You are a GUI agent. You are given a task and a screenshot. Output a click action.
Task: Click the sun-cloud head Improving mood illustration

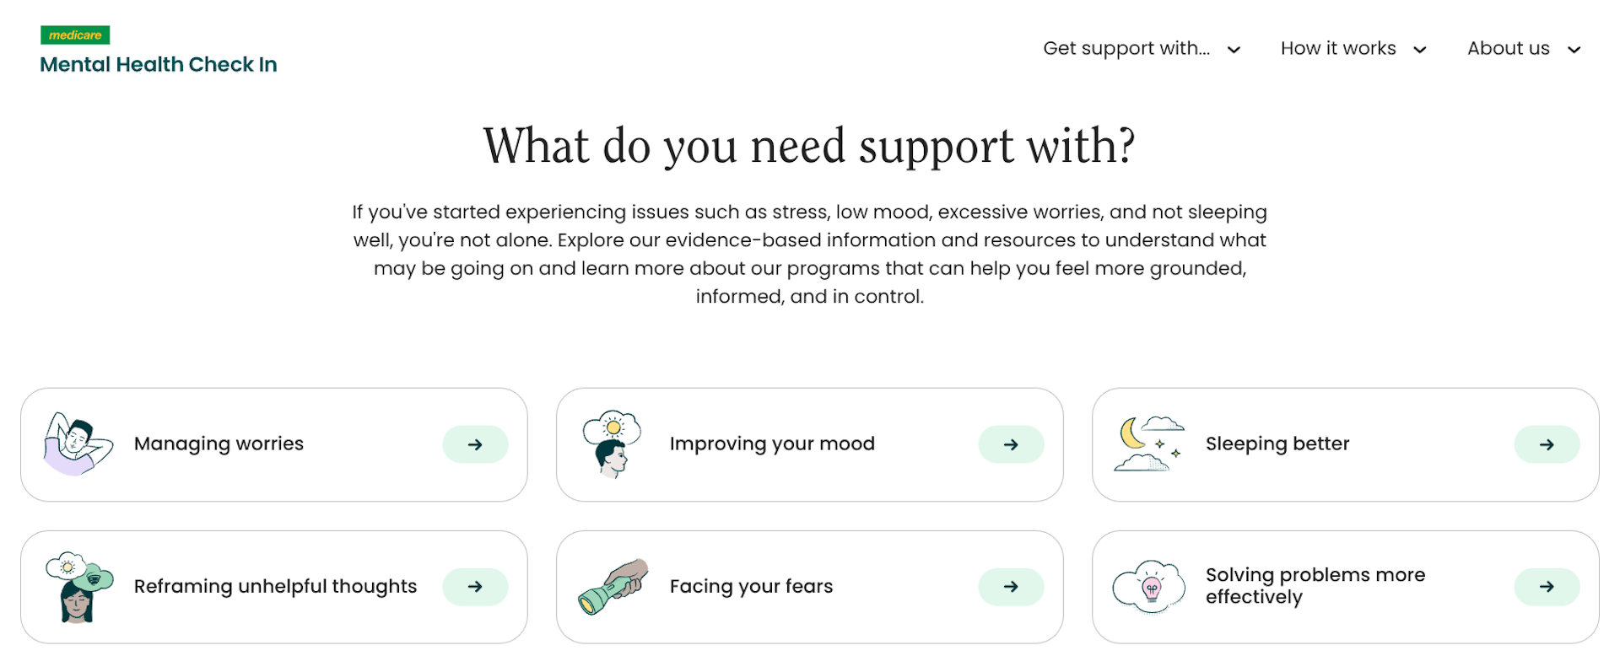[x=613, y=444]
